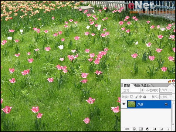
Task: Open the layers panel flyout menu arrow
Action: click(173, 86)
